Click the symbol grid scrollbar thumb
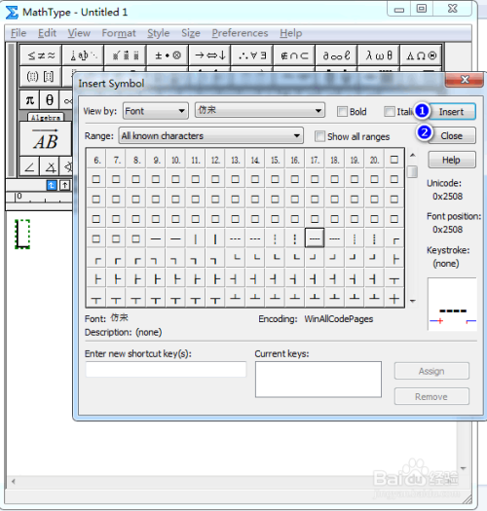Screen dimensions: 487x511 click(x=413, y=171)
